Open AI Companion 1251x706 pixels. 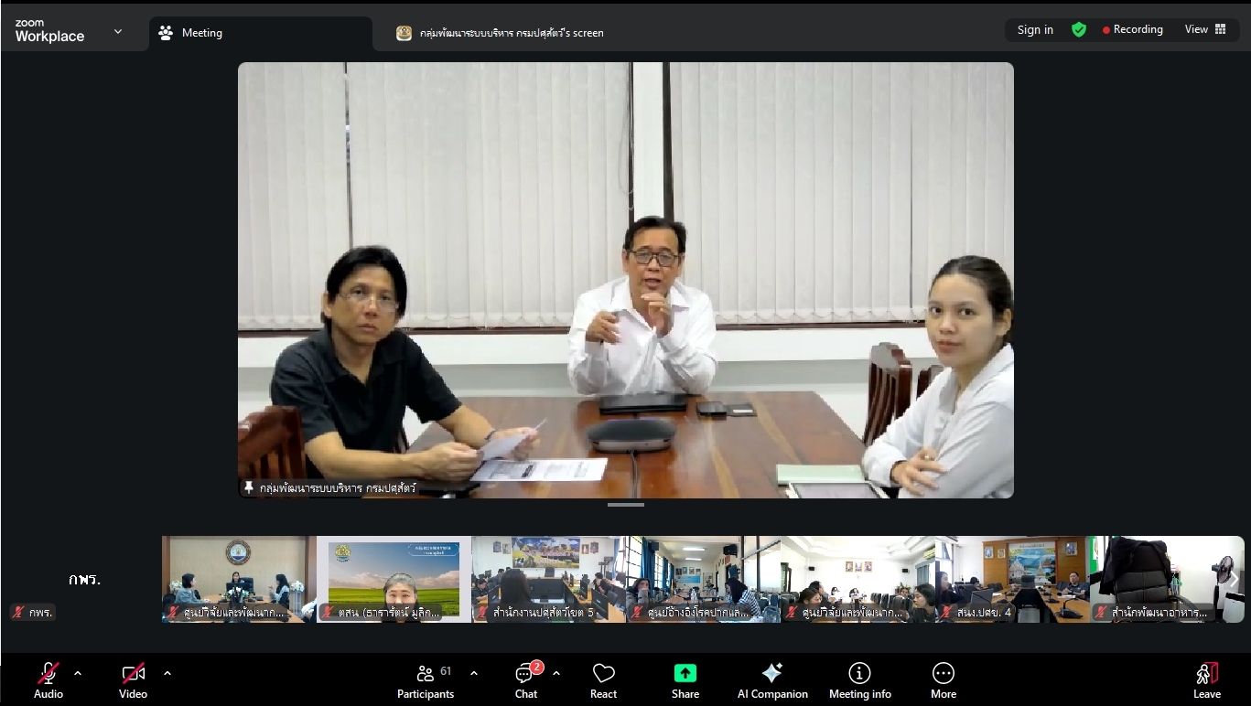click(x=772, y=681)
